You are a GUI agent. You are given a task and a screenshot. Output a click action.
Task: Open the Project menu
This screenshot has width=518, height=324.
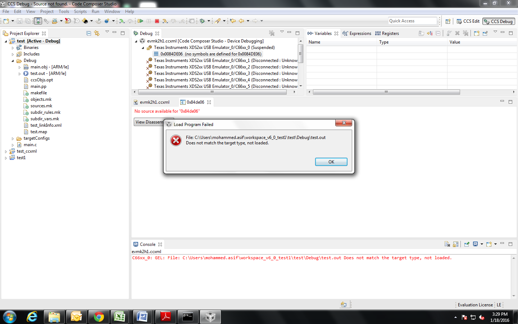(x=47, y=12)
